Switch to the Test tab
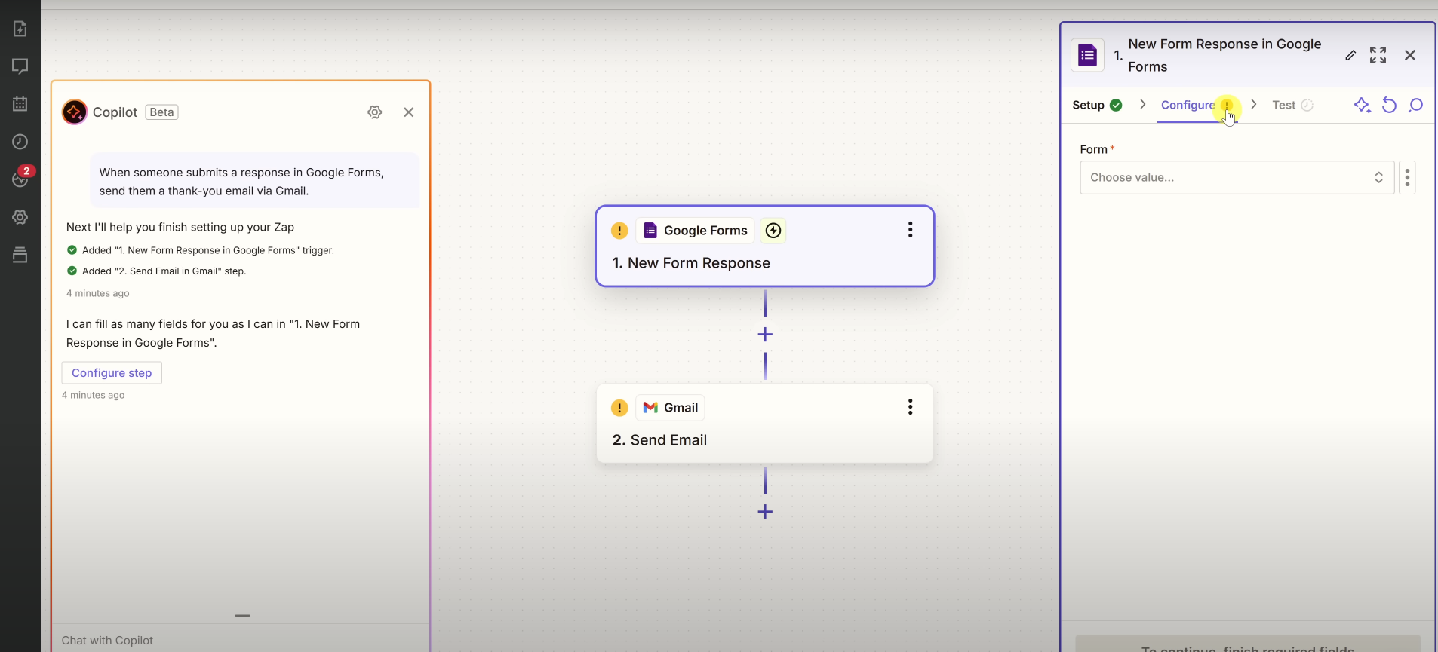Image resolution: width=1438 pixels, height=652 pixels. click(1292, 105)
